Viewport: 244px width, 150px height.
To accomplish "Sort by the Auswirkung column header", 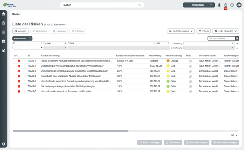I will pyautogui.click(x=155, y=56).
